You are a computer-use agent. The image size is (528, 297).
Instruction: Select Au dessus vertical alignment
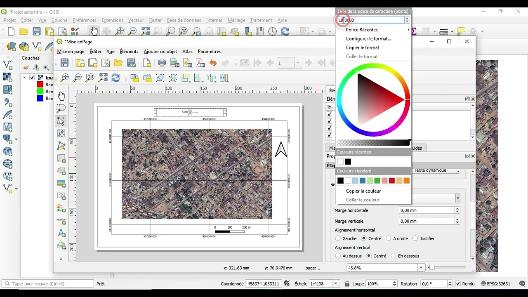(x=338, y=256)
